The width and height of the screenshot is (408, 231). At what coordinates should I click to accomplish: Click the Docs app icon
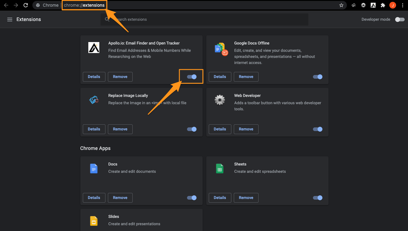coord(94,168)
